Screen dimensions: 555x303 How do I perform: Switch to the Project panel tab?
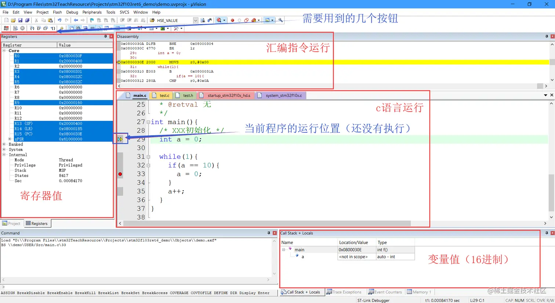tap(11, 223)
